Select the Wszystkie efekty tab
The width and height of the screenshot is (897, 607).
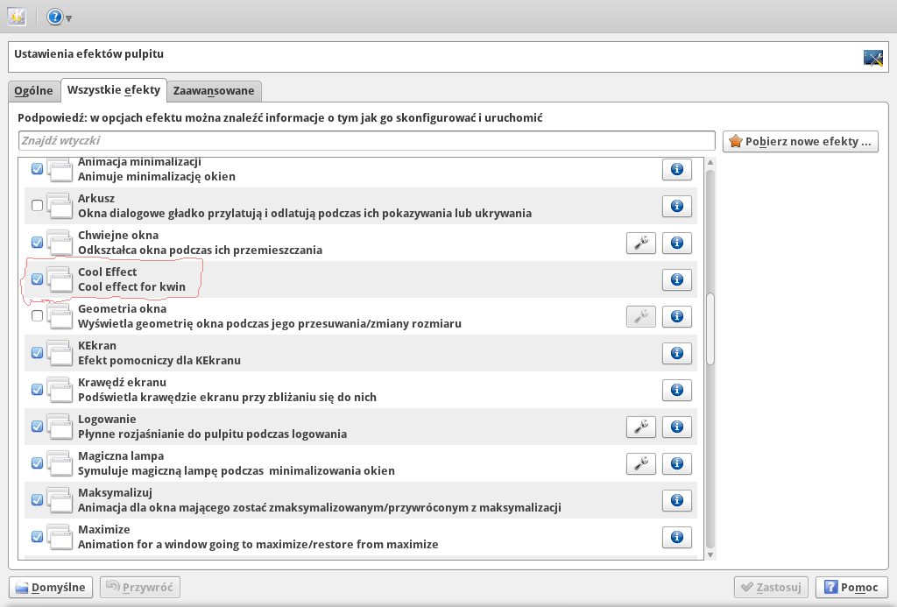(114, 90)
